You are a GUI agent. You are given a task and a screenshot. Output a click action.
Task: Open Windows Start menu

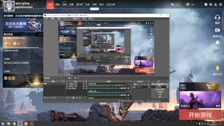click(3, 123)
